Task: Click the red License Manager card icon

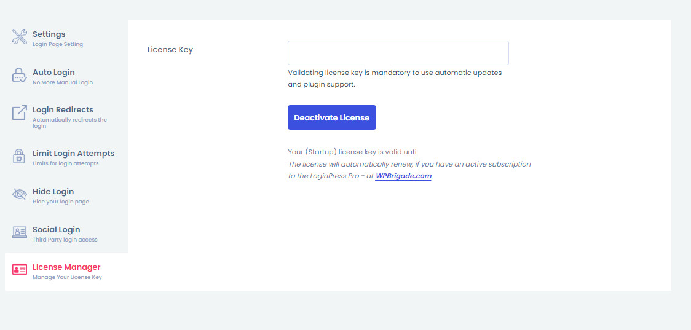Action: click(20, 270)
